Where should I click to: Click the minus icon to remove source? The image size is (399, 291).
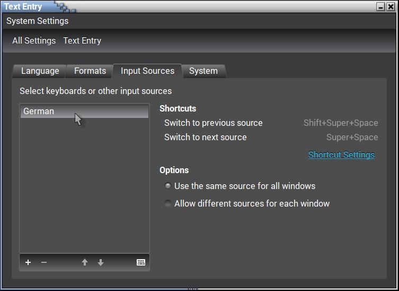click(x=44, y=262)
